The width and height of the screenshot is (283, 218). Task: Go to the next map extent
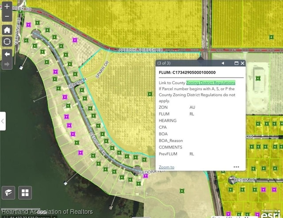(x=7, y=64)
